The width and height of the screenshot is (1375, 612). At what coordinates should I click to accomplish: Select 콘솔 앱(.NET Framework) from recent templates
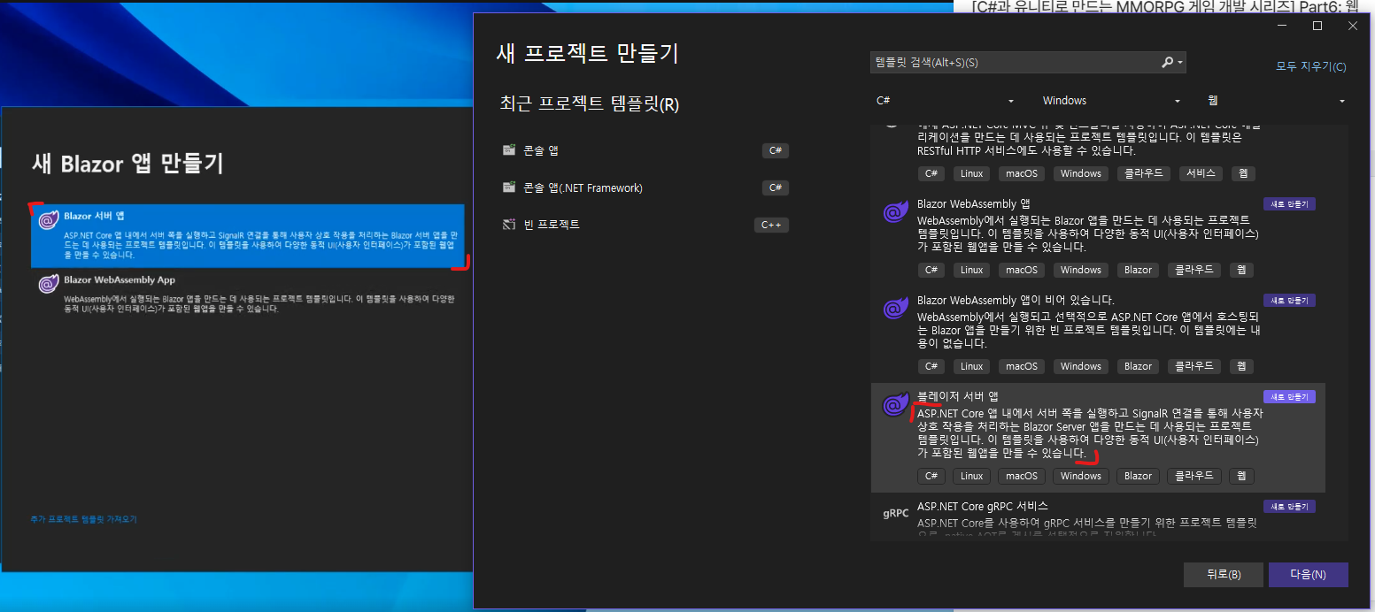[x=644, y=187]
